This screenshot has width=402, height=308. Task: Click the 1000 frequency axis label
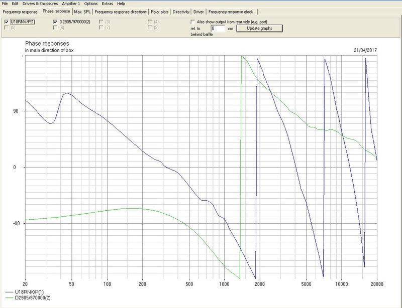(224, 284)
